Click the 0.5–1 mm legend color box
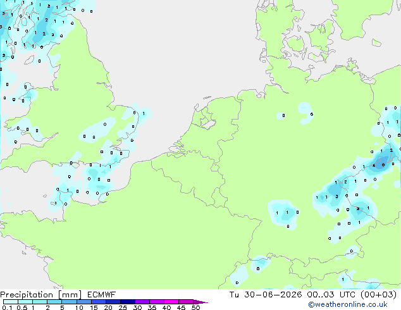This screenshot has width=401, height=310. pos(25,302)
